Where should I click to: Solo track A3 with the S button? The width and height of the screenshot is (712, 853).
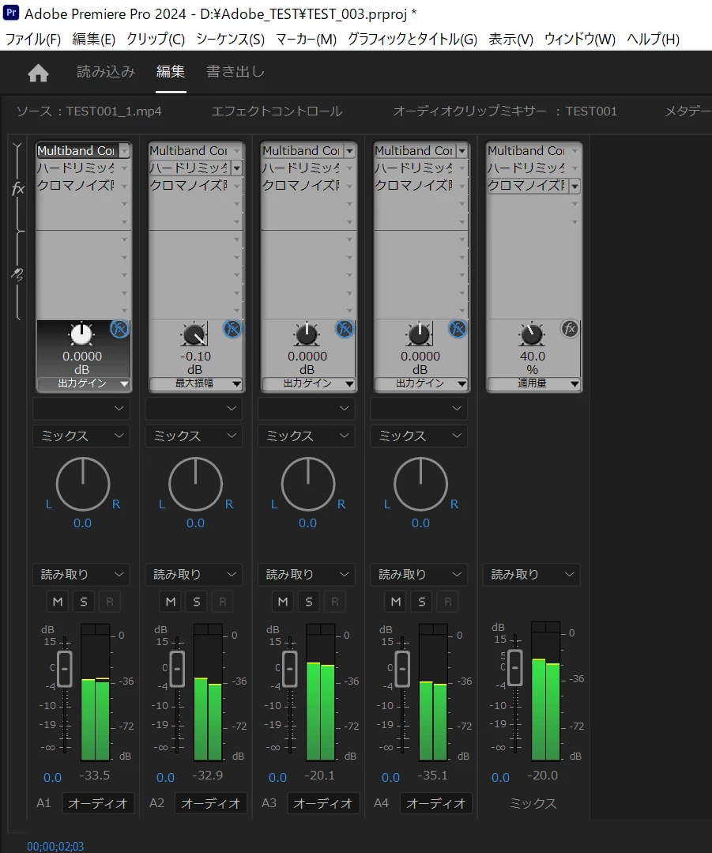pos(309,602)
